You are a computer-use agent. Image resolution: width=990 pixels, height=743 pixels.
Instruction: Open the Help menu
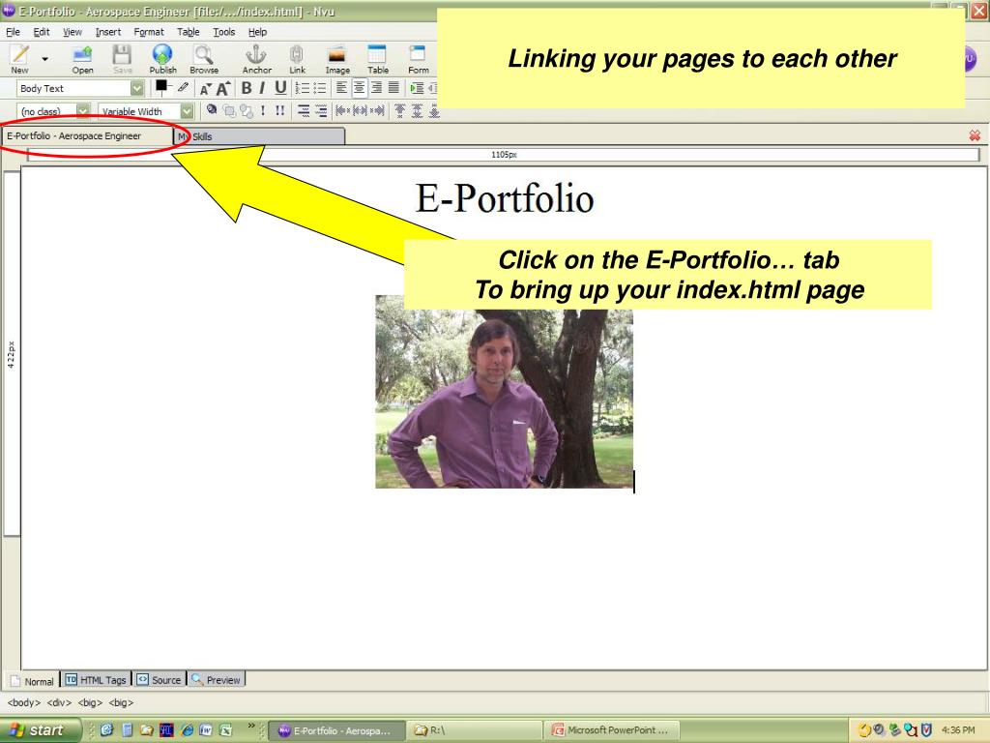(x=257, y=32)
